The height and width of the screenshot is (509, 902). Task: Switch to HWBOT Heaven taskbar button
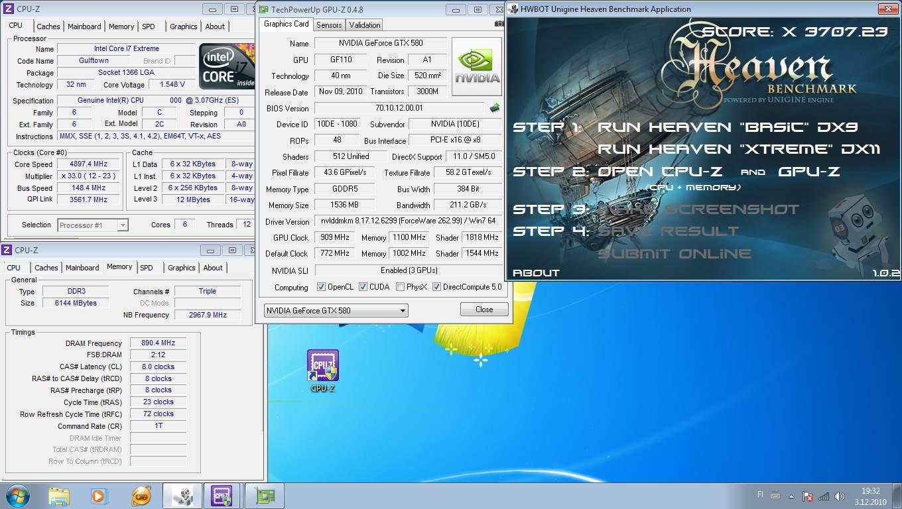(182, 496)
